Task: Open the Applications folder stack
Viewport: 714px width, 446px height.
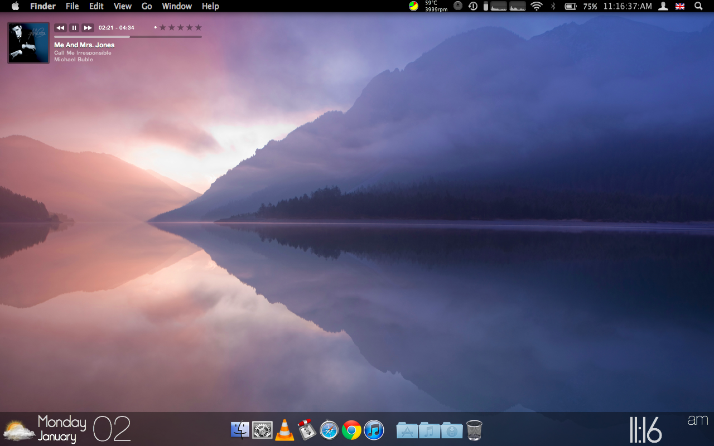Action: tap(407, 430)
